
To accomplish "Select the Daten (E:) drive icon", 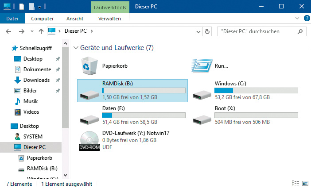I will (89, 119).
